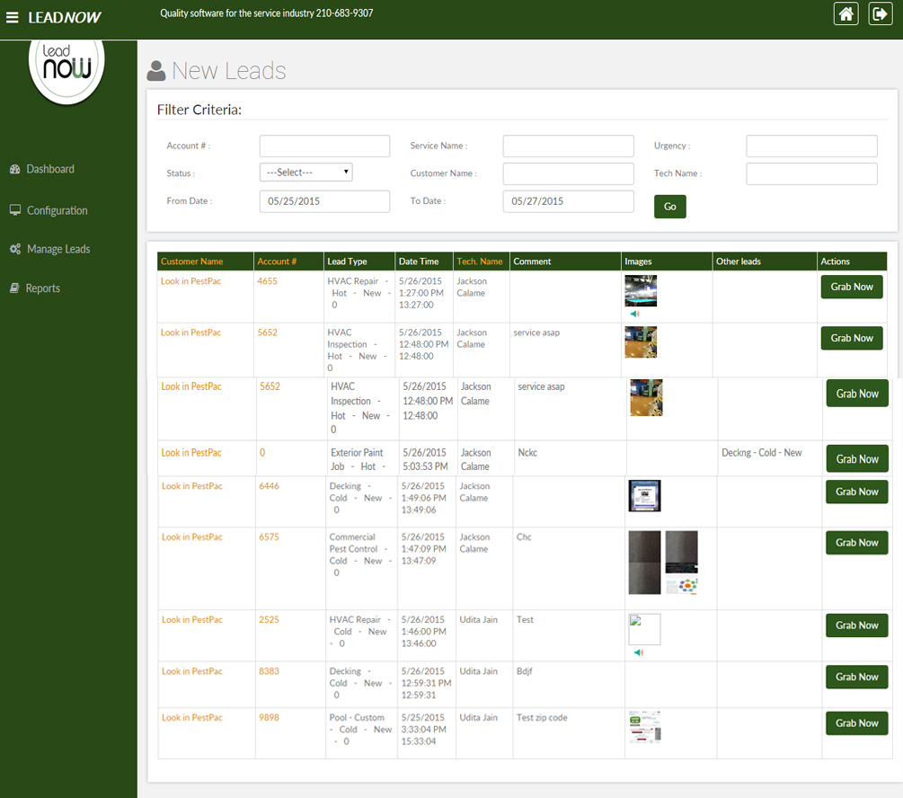The width and height of the screenshot is (903, 798).
Task: Click the speaker icon in the 2525 HVAC row
Action: point(640,652)
